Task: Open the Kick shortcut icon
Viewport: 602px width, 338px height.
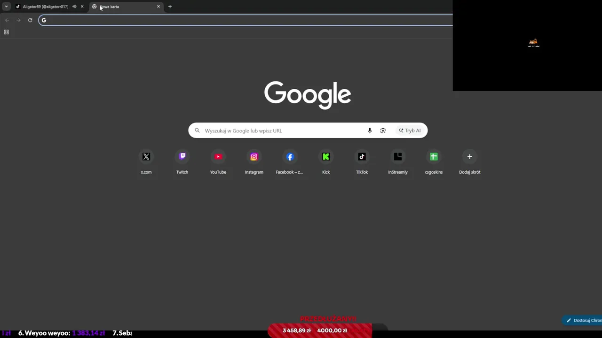Action: 326,157
